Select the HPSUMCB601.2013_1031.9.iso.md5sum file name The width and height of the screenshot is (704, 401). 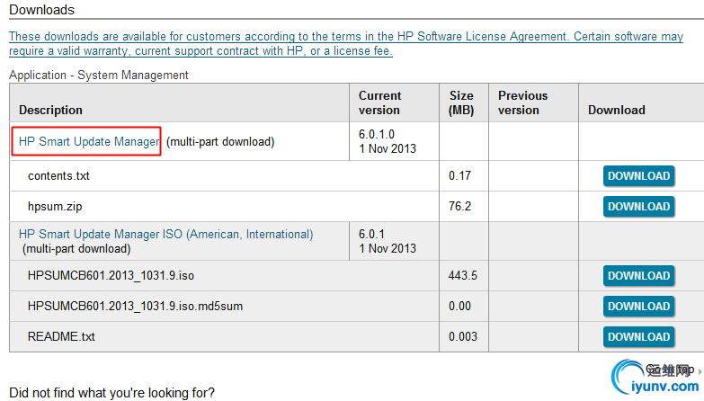point(135,307)
